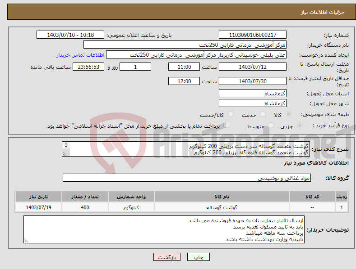
Task: Click the بازگشت (back) button
Action: [x=167, y=257]
